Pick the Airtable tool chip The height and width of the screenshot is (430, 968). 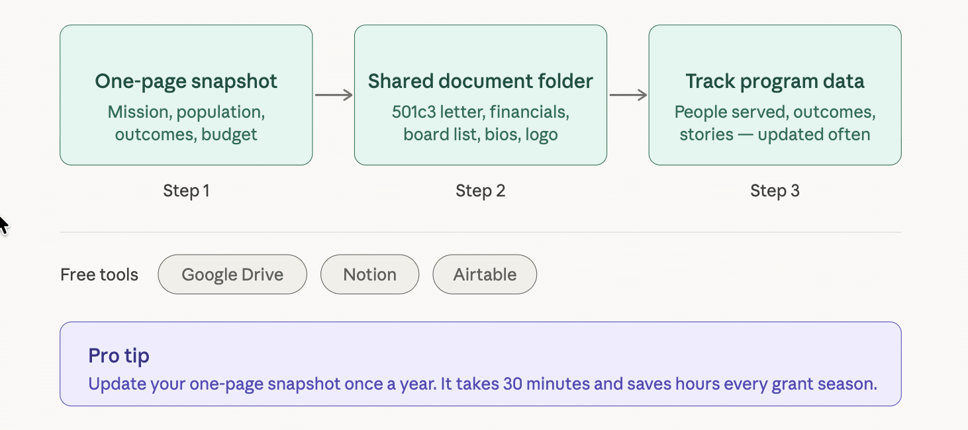485,275
